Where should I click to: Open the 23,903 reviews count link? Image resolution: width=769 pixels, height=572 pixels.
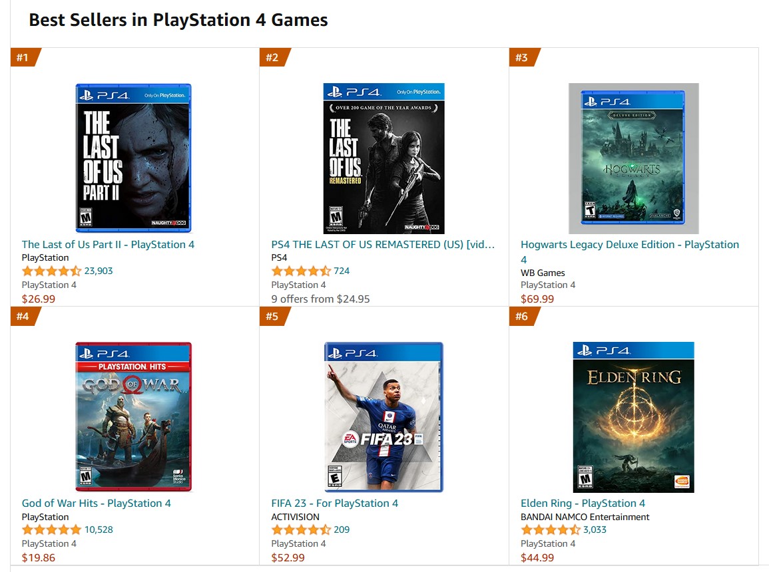[x=99, y=271]
